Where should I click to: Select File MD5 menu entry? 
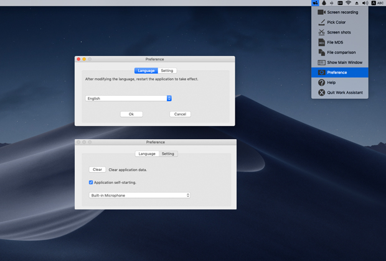340,42
